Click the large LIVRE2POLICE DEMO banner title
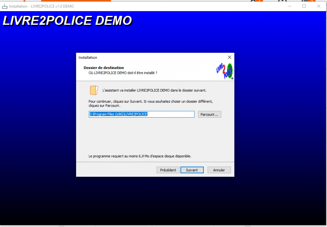The image size is (327, 227). click(67, 21)
